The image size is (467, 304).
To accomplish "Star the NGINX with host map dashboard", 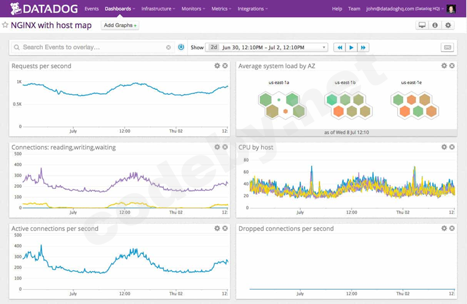I will 5,25.
